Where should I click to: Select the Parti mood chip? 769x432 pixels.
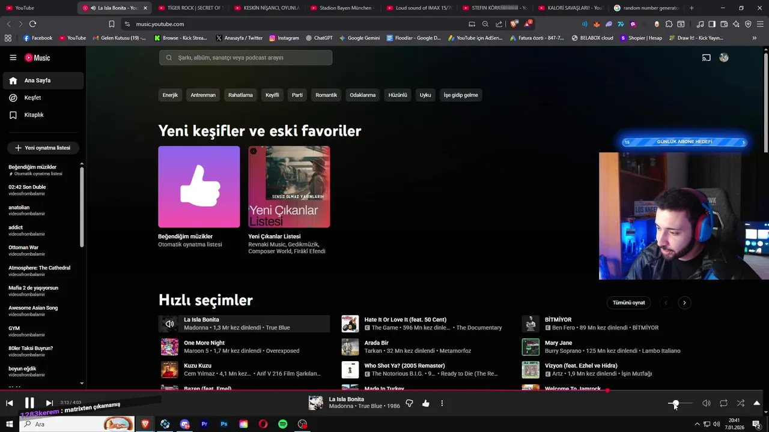click(x=297, y=95)
